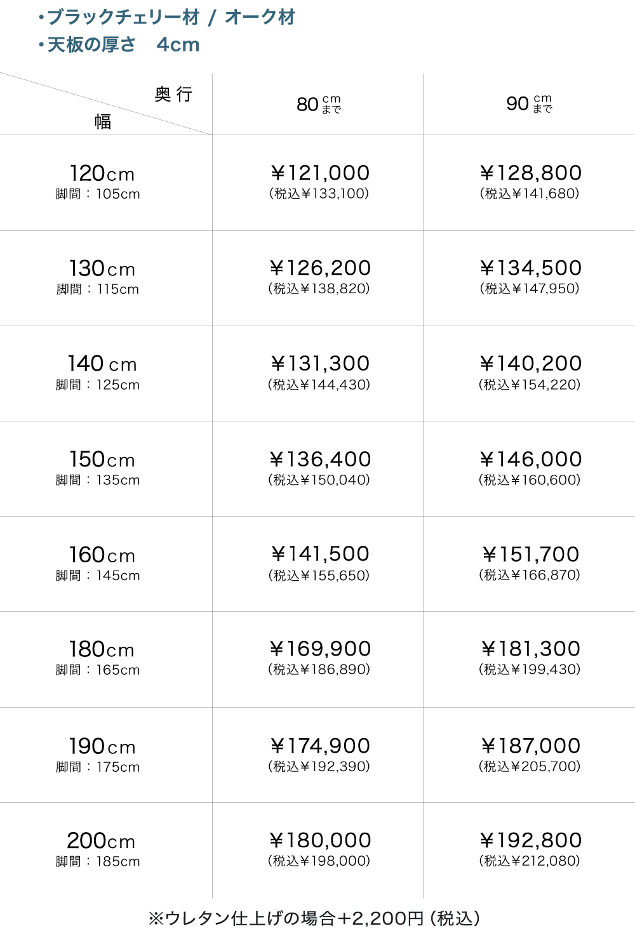Click the 130cm width row label

point(102,269)
